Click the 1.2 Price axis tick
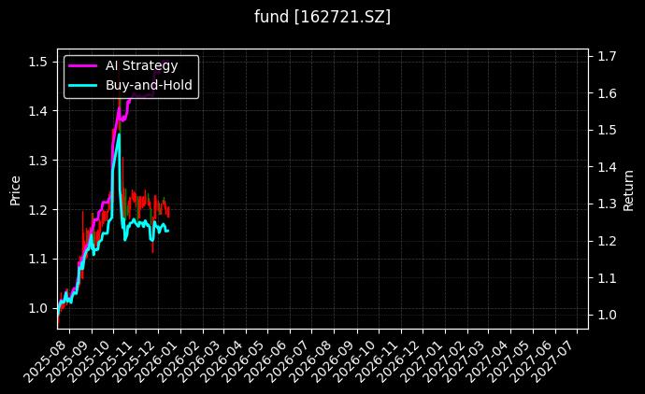This screenshot has height=394, width=645. 38,209
